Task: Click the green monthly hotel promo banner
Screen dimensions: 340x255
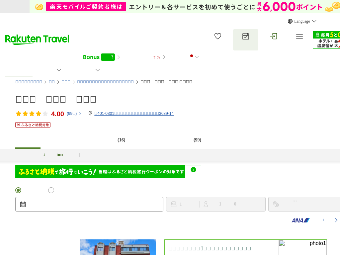Action: (326, 40)
